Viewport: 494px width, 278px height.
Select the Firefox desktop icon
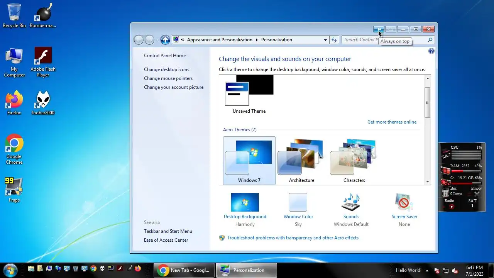14,103
